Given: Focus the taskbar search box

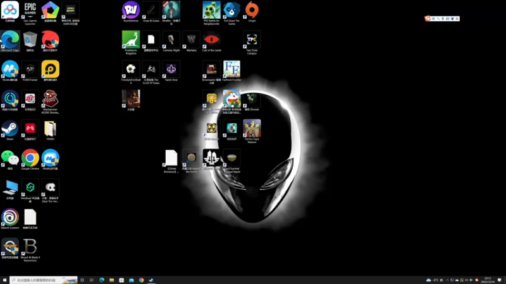Looking at the screenshot, I should coord(44,280).
